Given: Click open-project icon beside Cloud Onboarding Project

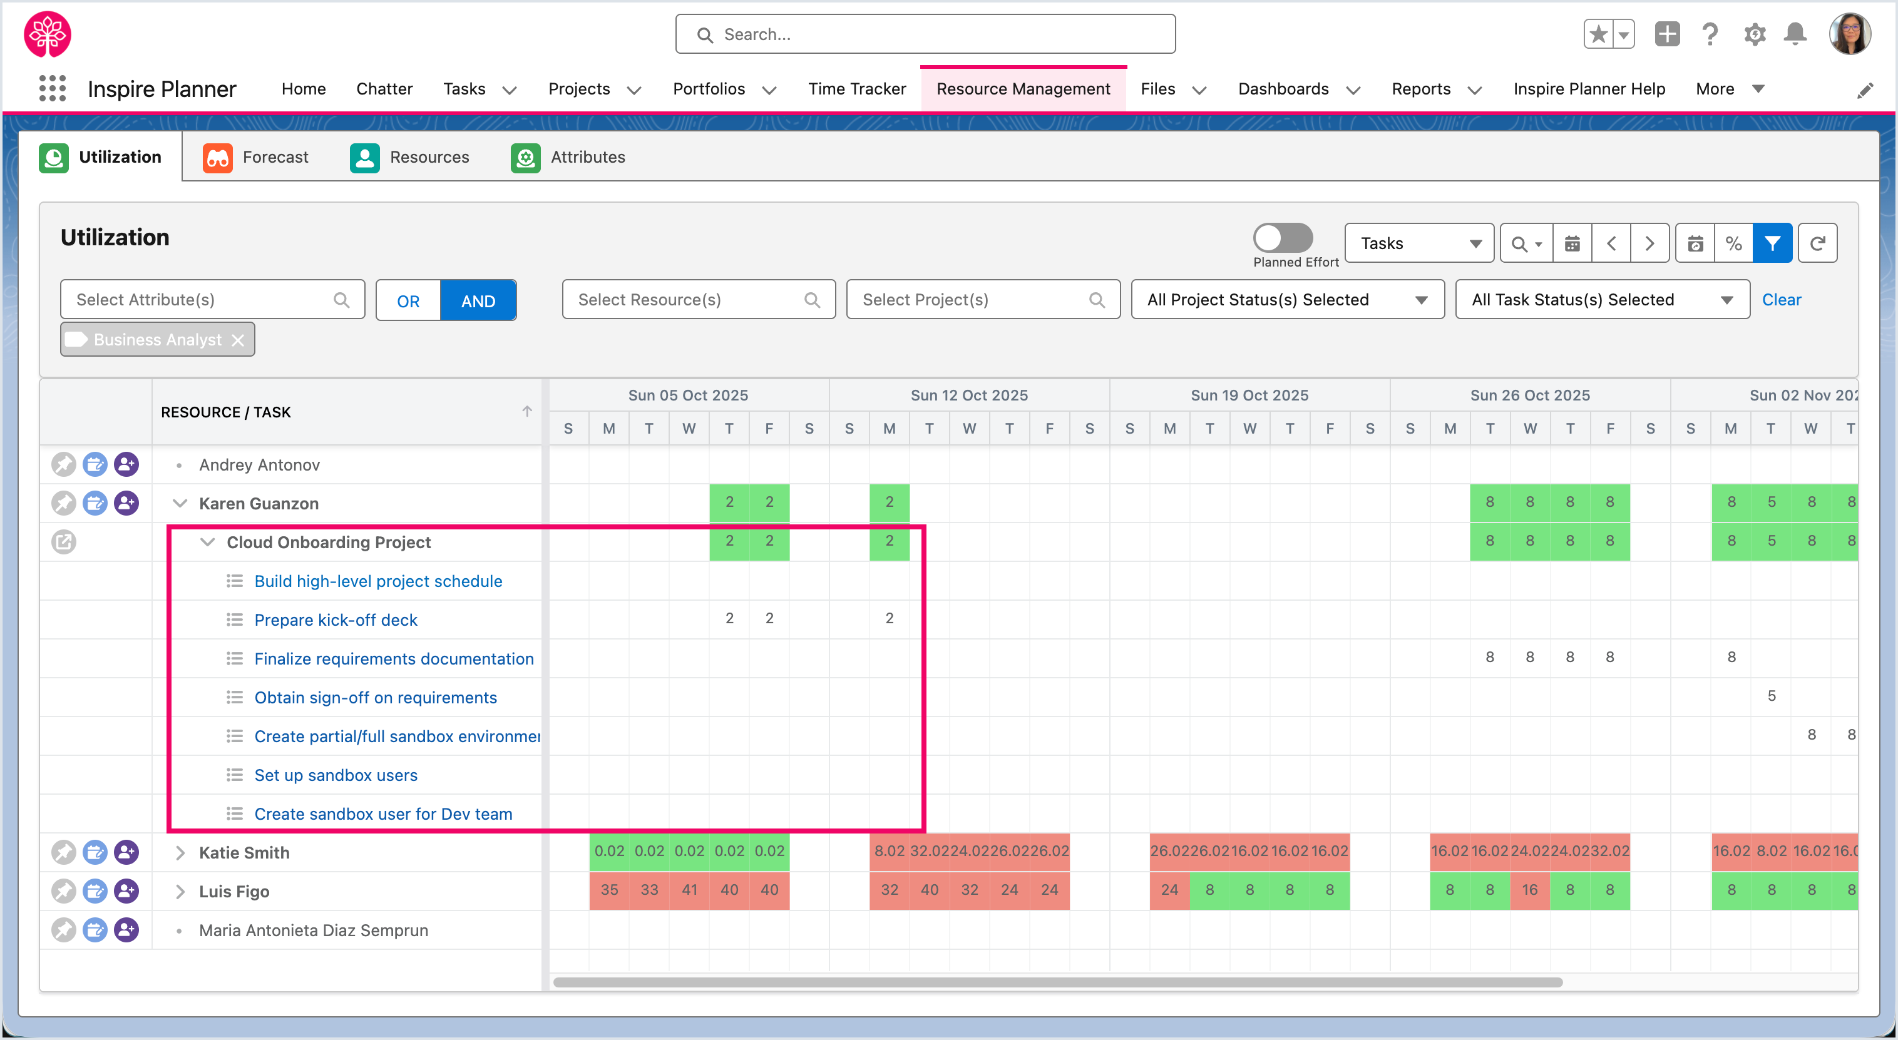Looking at the screenshot, I should 63,543.
